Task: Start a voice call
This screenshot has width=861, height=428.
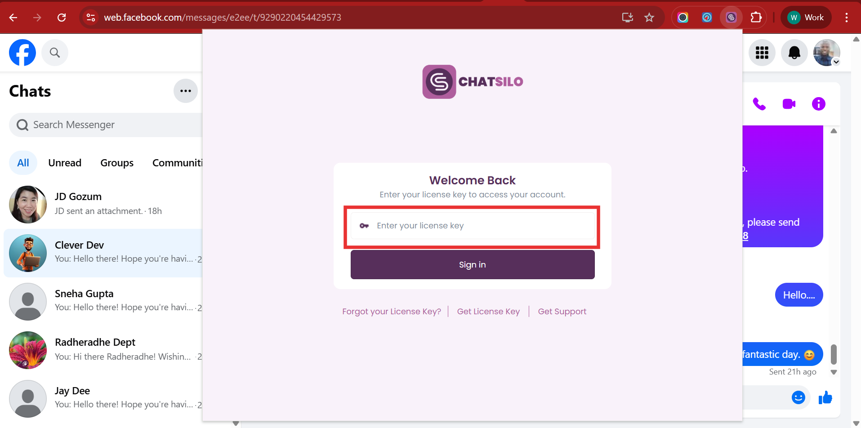Action: [759, 104]
